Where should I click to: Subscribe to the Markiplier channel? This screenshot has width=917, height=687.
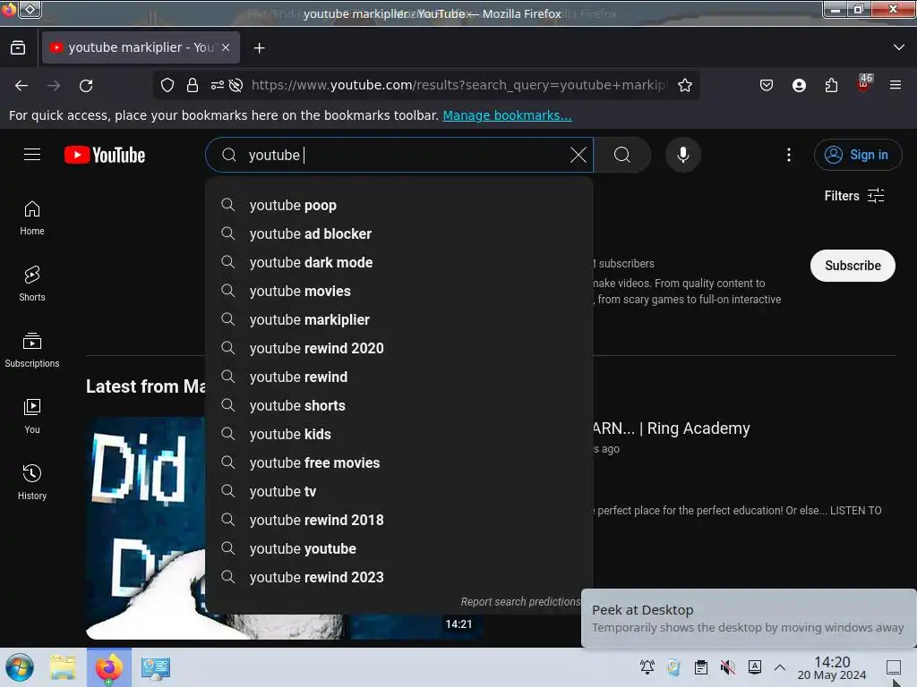(x=853, y=266)
